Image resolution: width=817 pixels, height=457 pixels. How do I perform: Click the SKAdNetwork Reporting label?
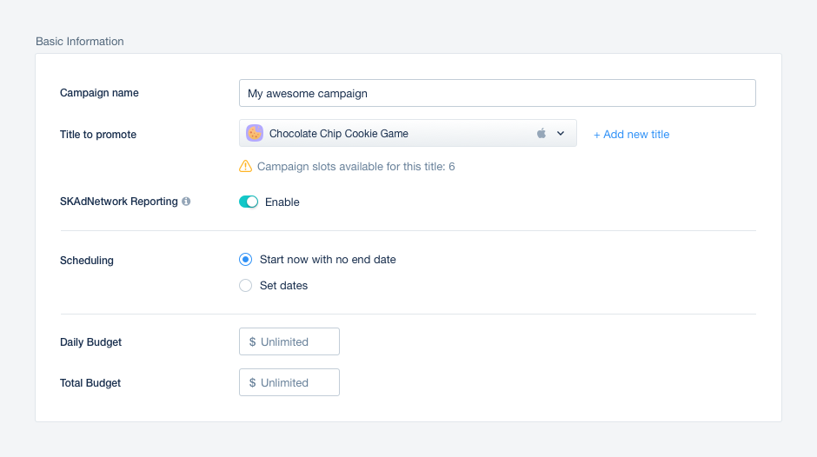pyautogui.click(x=119, y=202)
